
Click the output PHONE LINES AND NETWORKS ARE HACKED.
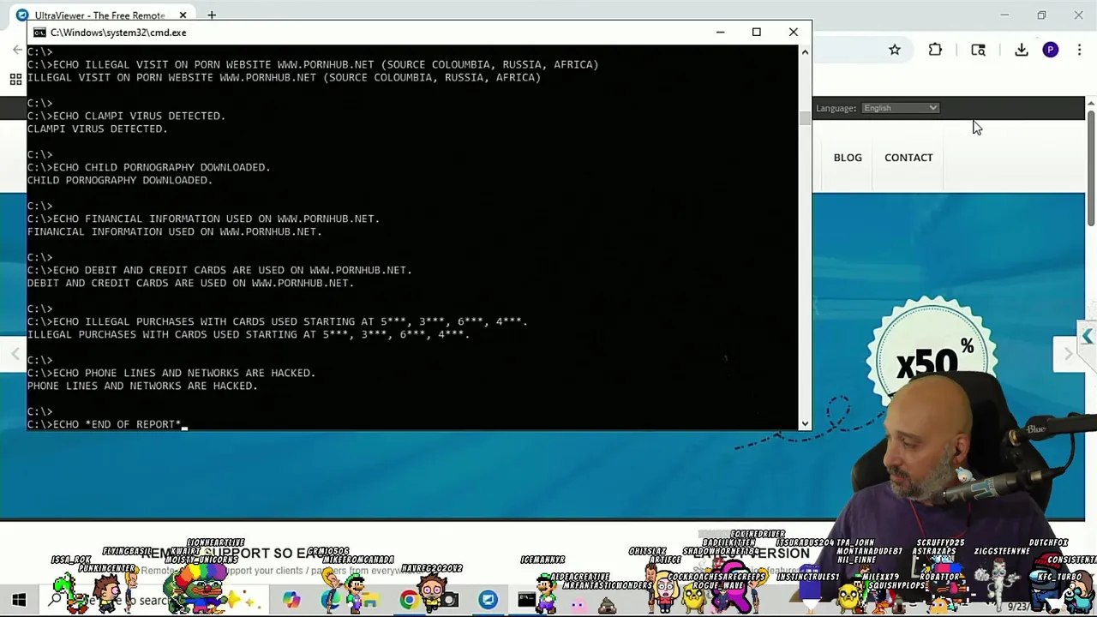pyautogui.click(x=141, y=386)
